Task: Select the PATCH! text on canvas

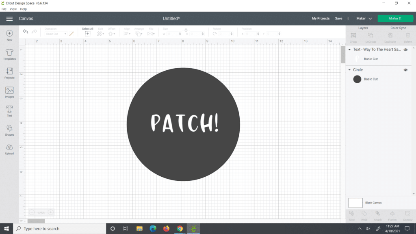Action: (x=185, y=123)
